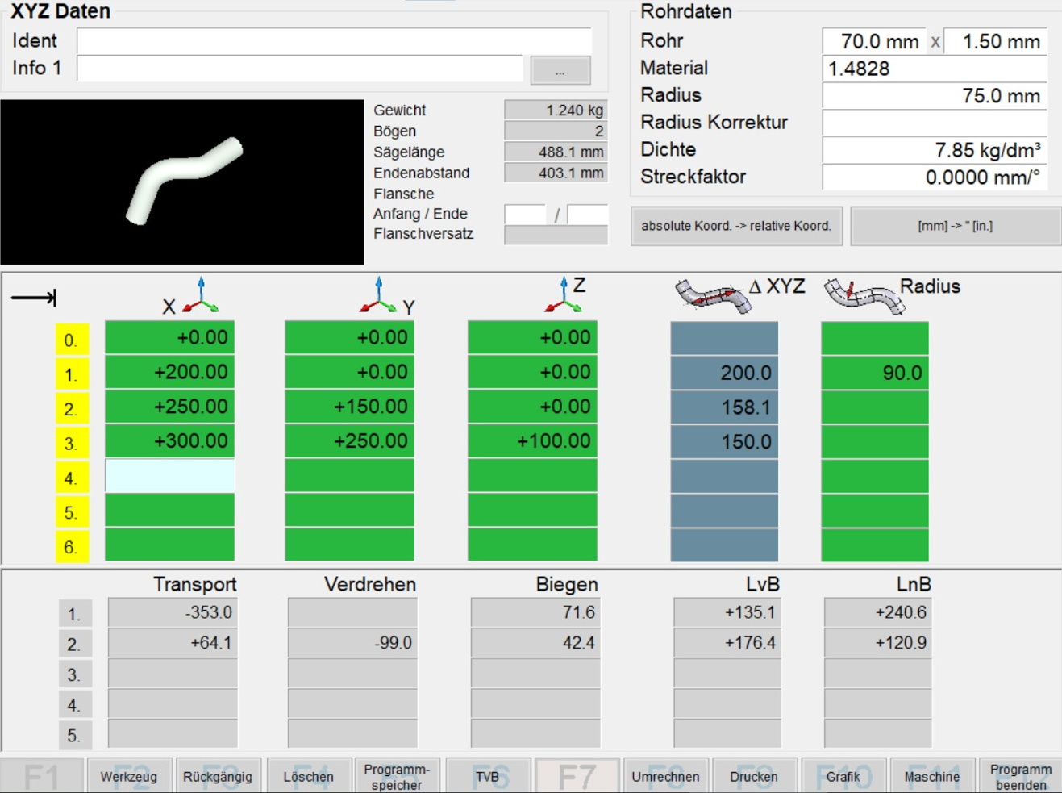Click the browse '...' button next to Info 1
This screenshot has height=793, width=1062.
(560, 71)
